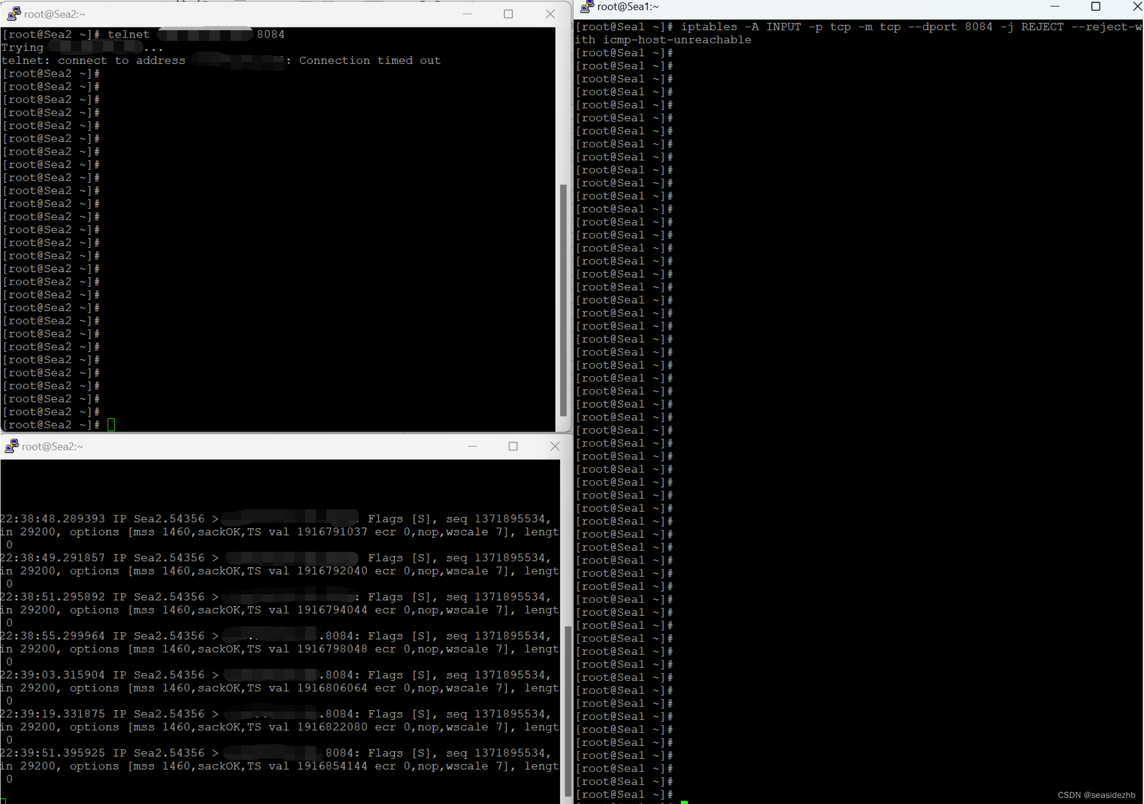Close the root@Sea1 terminal window
This screenshot has height=804, width=1144.
pos(1137,7)
